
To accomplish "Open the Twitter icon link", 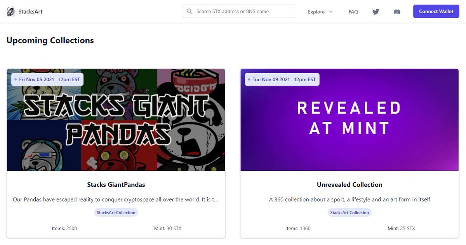I will tap(376, 12).
